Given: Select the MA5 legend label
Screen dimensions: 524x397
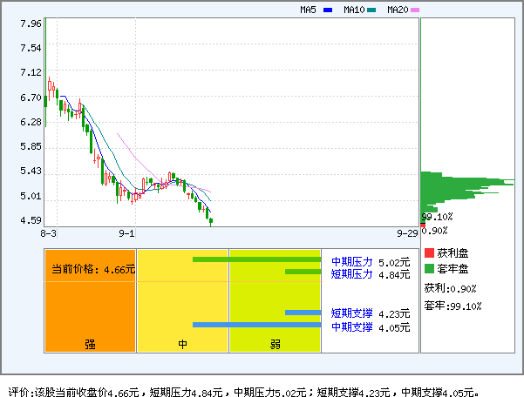Looking at the screenshot, I should [308, 10].
